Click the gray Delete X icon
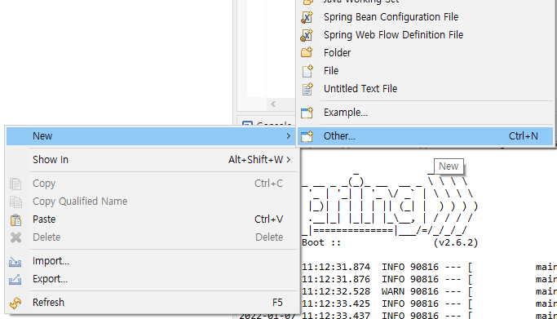Viewport: 557px width, 319px height. (15, 237)
